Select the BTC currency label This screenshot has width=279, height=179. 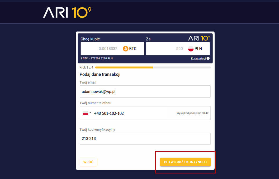click(133, 49)
